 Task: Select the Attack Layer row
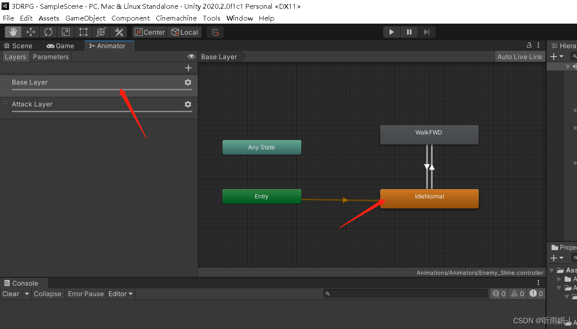[99, 108]
